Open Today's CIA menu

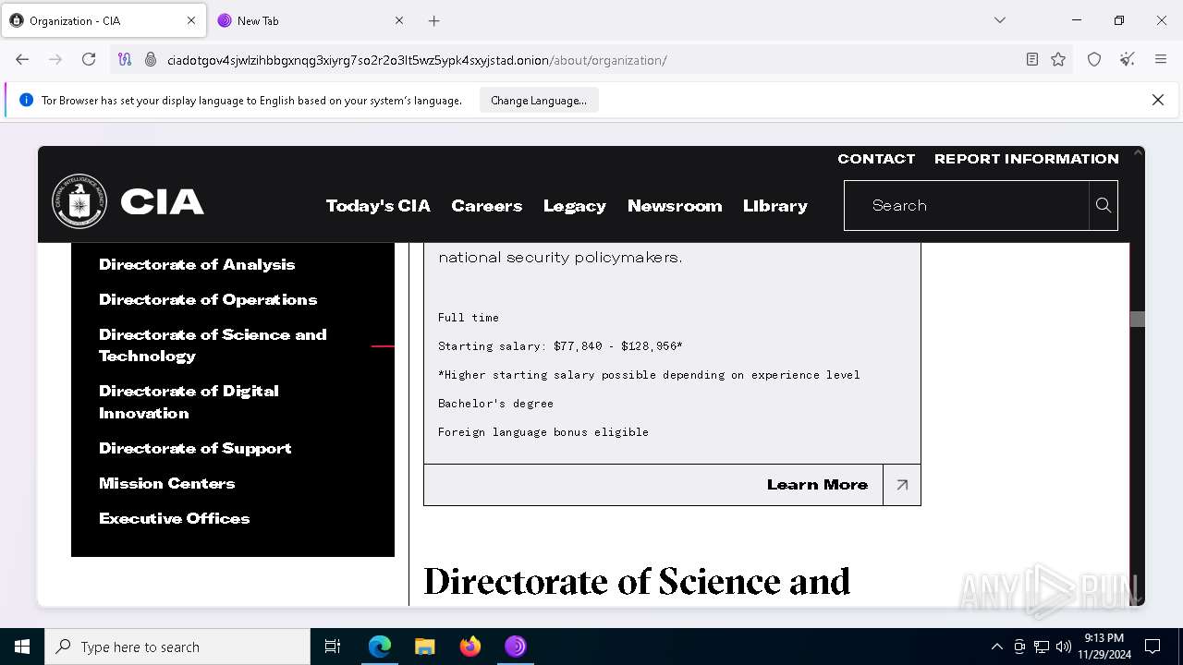click(378, 206)
